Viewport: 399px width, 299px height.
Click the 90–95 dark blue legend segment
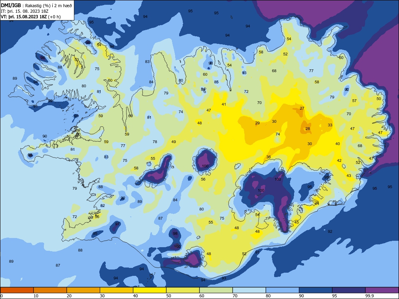click(316, 290)
